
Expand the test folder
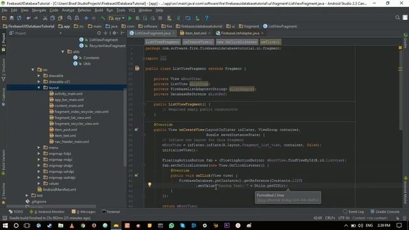[x=27, y=195]
